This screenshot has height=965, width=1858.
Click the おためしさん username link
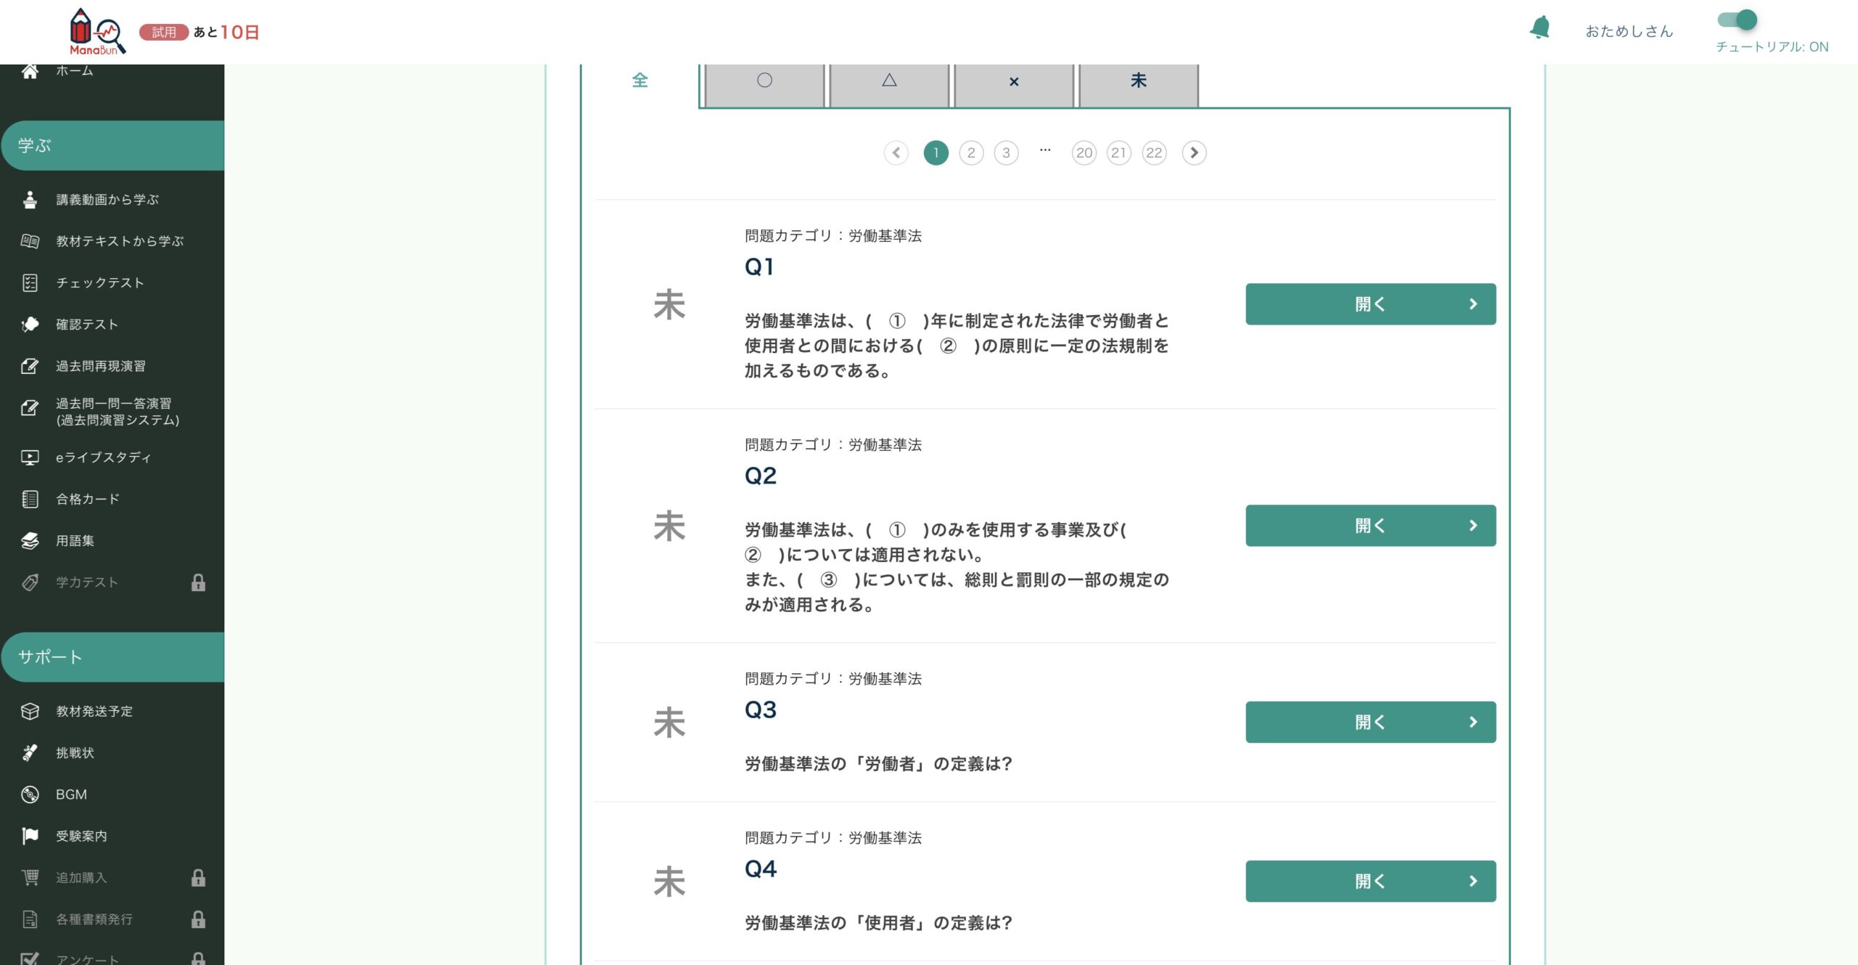(1629, 31)
